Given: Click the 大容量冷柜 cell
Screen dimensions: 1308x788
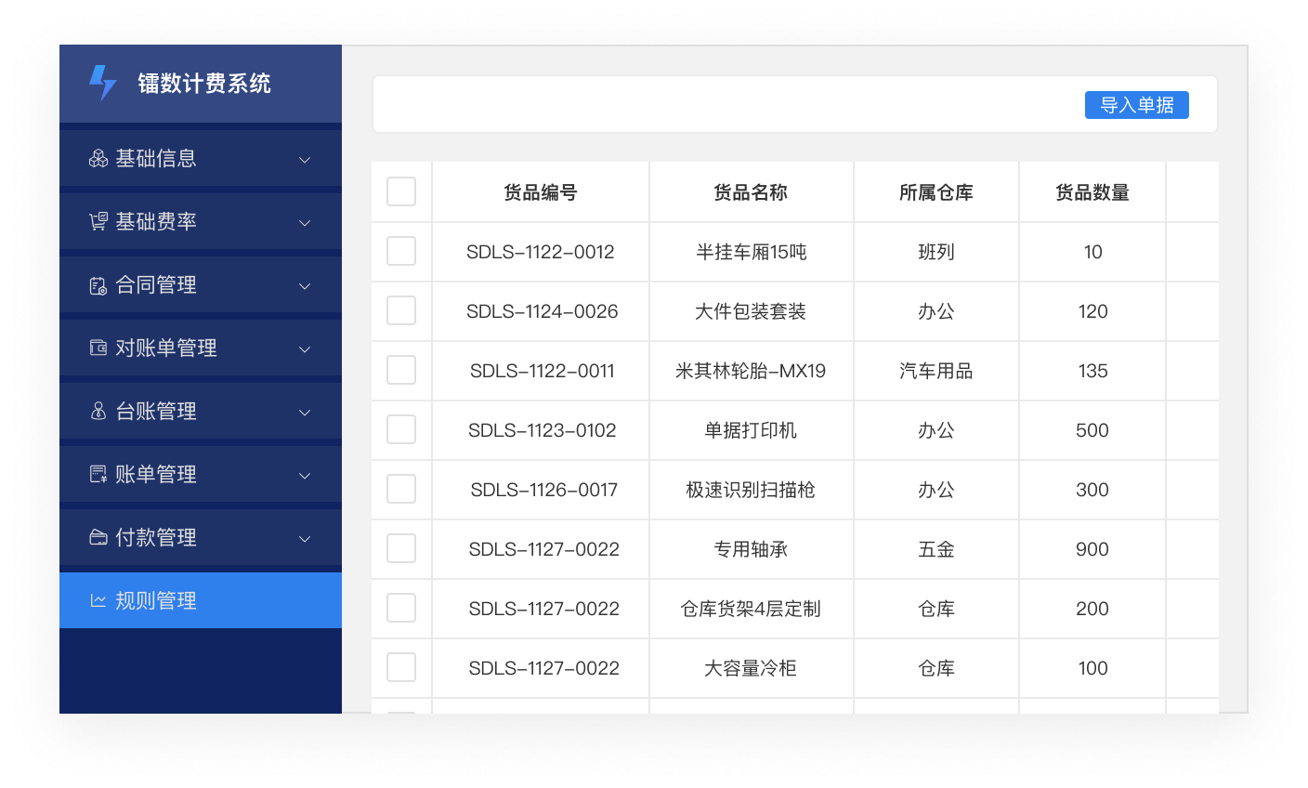Looking at the screenshot, I should 751,668.
